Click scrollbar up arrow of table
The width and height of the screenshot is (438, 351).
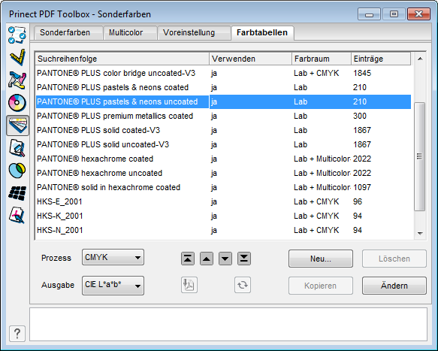pos(420,59)
